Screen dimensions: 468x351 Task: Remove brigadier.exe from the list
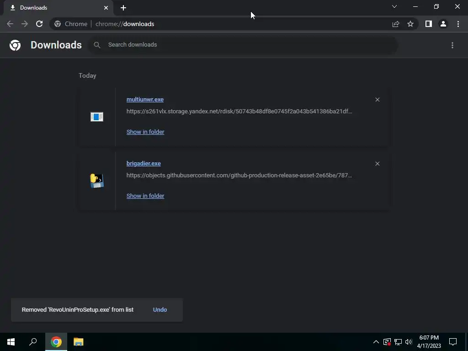[x=377, y=164]
